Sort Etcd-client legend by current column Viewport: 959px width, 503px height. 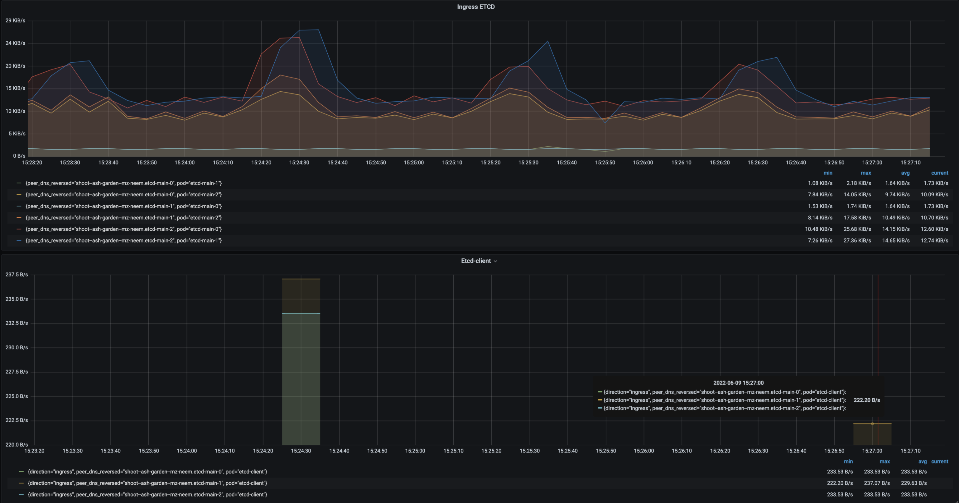(x=939, y=461)
